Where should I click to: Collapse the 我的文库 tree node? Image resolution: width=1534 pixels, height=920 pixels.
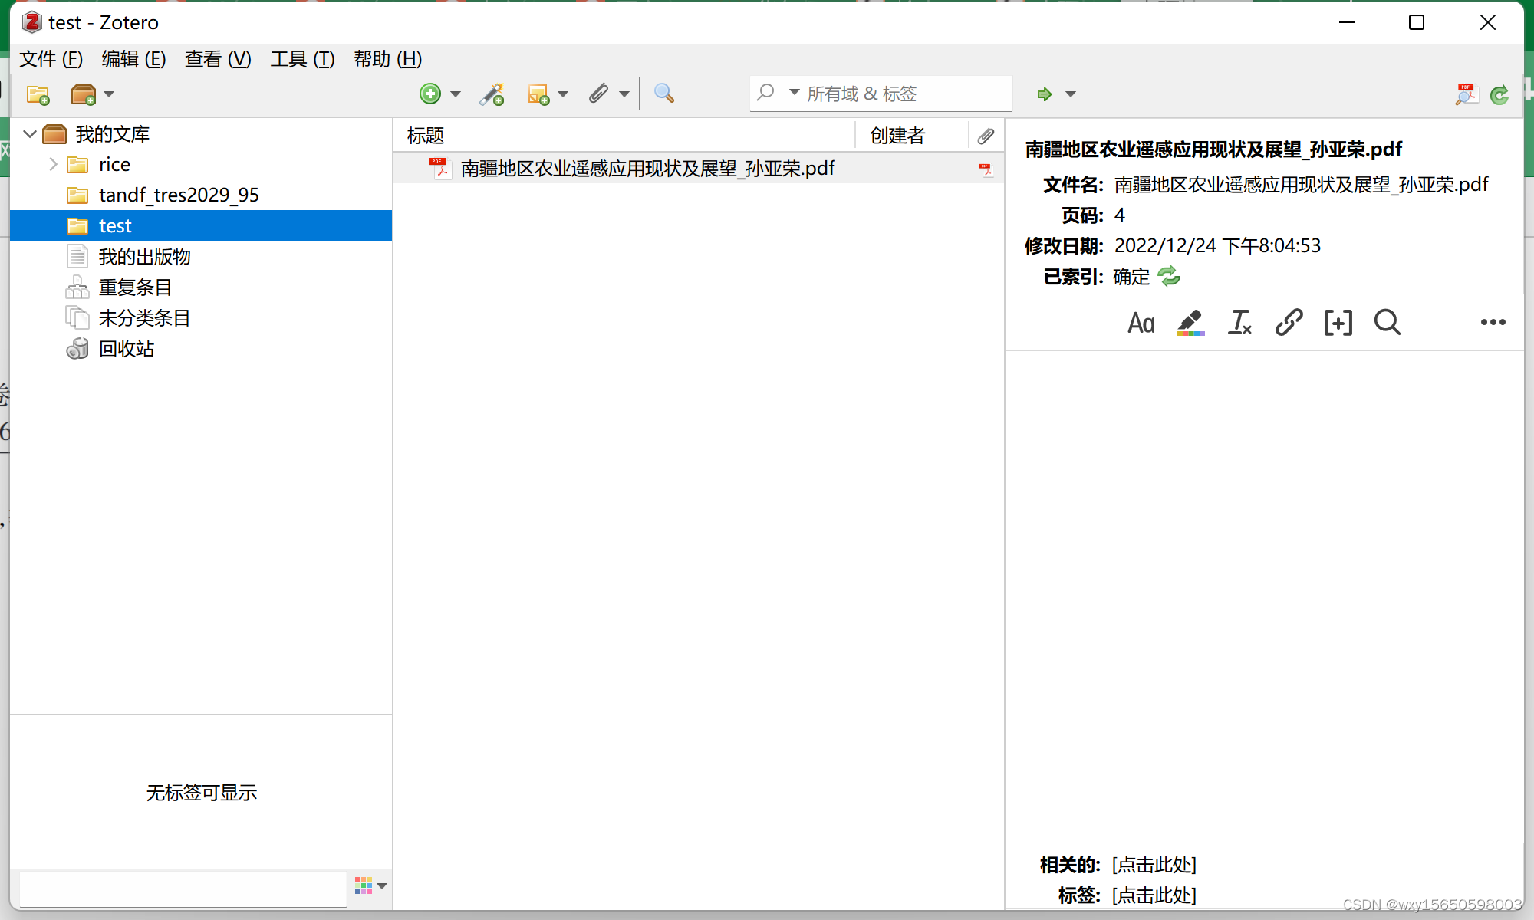click(x=30, y=134)
